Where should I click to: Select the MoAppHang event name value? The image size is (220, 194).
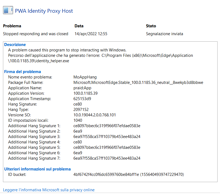85,77
